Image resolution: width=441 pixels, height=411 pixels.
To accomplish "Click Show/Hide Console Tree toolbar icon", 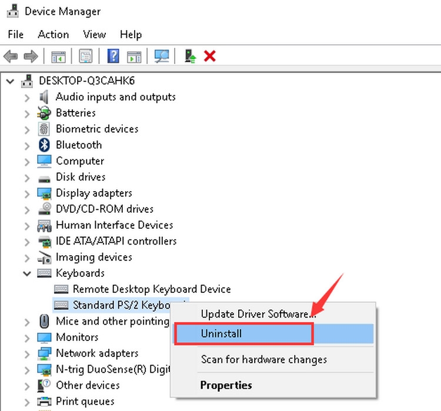I will [58, 57].
